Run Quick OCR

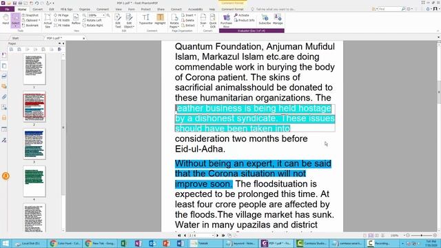(x=213, y=21)
